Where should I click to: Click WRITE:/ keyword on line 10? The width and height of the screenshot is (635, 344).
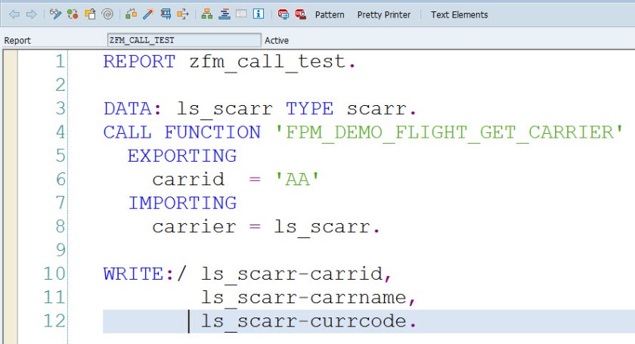click(144, 274)
